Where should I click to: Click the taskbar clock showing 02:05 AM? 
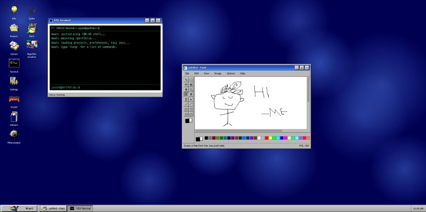coord(418,209)
